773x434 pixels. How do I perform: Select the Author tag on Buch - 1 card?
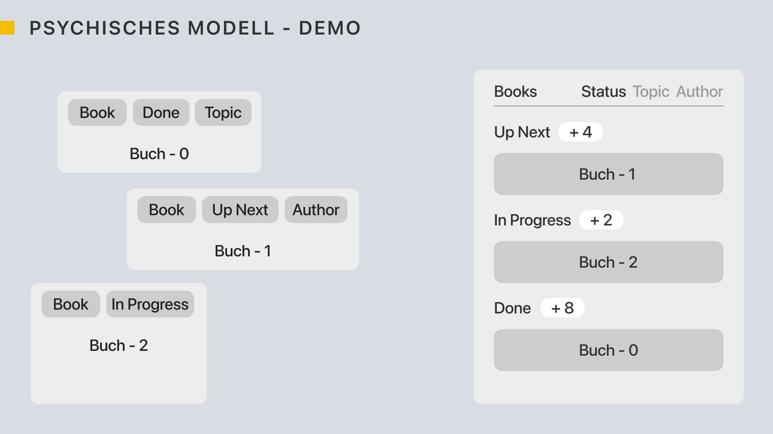click(x=316, y=210)
